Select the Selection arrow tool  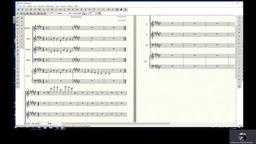[x=18, y=10]
